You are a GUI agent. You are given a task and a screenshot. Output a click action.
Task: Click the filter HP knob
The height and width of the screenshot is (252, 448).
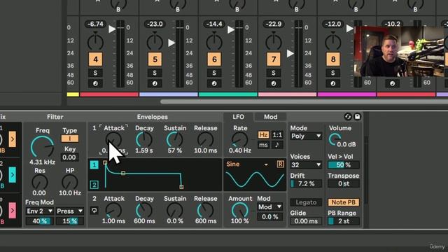[x=70, y=182]
